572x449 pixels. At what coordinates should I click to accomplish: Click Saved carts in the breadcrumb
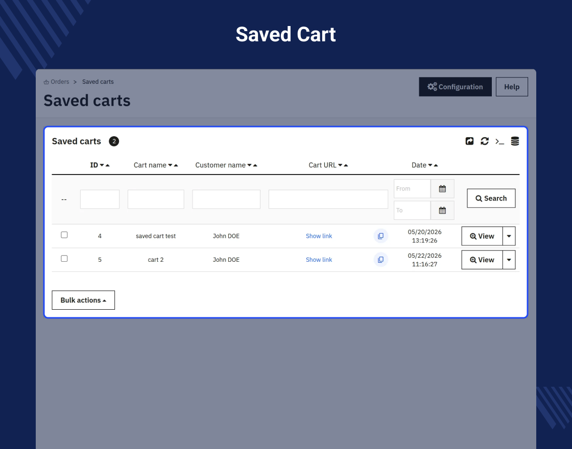coord(98,82)
